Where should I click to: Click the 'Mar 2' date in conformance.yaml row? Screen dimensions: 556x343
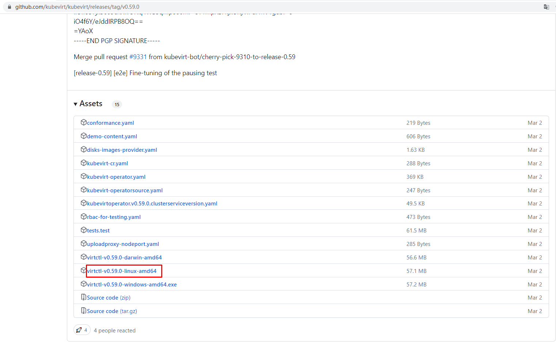(535, 123)
